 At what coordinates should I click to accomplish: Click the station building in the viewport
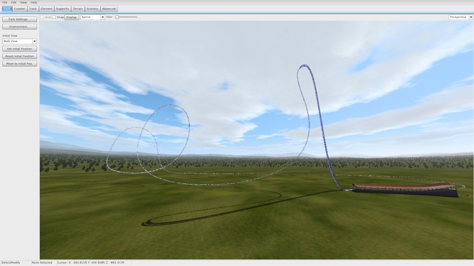[x=405, y=190]
